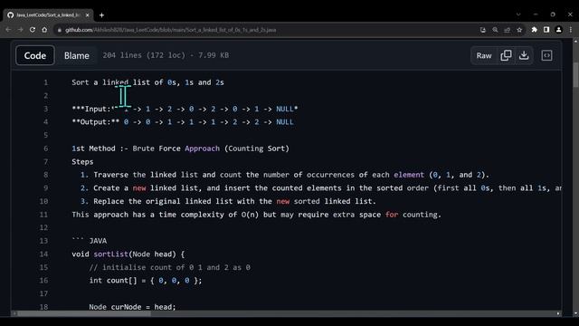Click the '**Output:**' line

(x=183, y=122)
